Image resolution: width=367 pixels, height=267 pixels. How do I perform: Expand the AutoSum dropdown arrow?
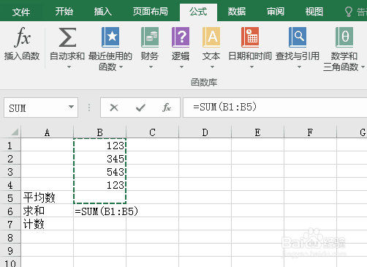point(69,67)
